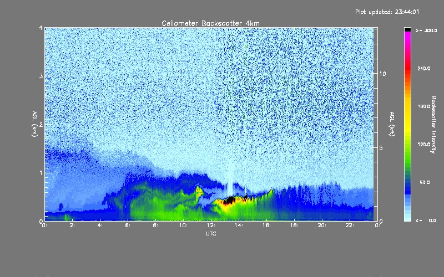Viewport: 444px width, 277px height.
Task: Click the '240.0' colorbar value
Action: [x=424, y=69]
